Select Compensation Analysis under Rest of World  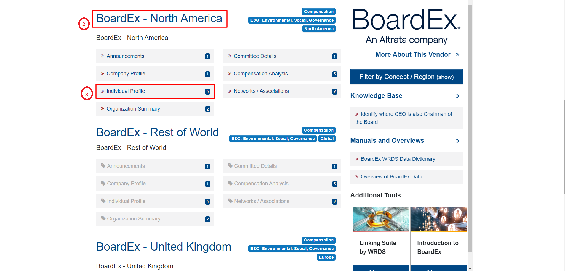(x=282, y=184)
